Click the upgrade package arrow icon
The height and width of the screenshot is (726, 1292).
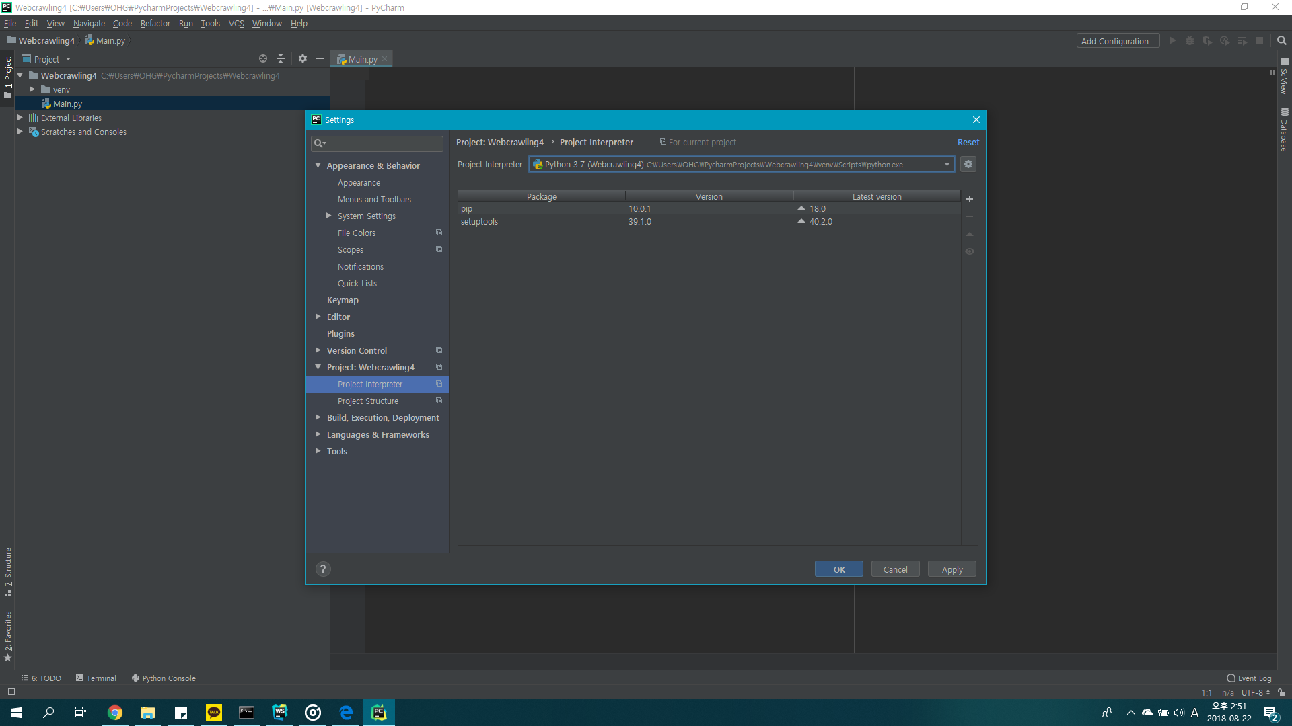point(970,234)
